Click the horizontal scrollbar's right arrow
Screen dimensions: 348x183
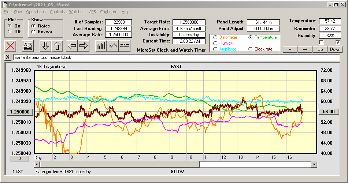[x=314, y=165]
